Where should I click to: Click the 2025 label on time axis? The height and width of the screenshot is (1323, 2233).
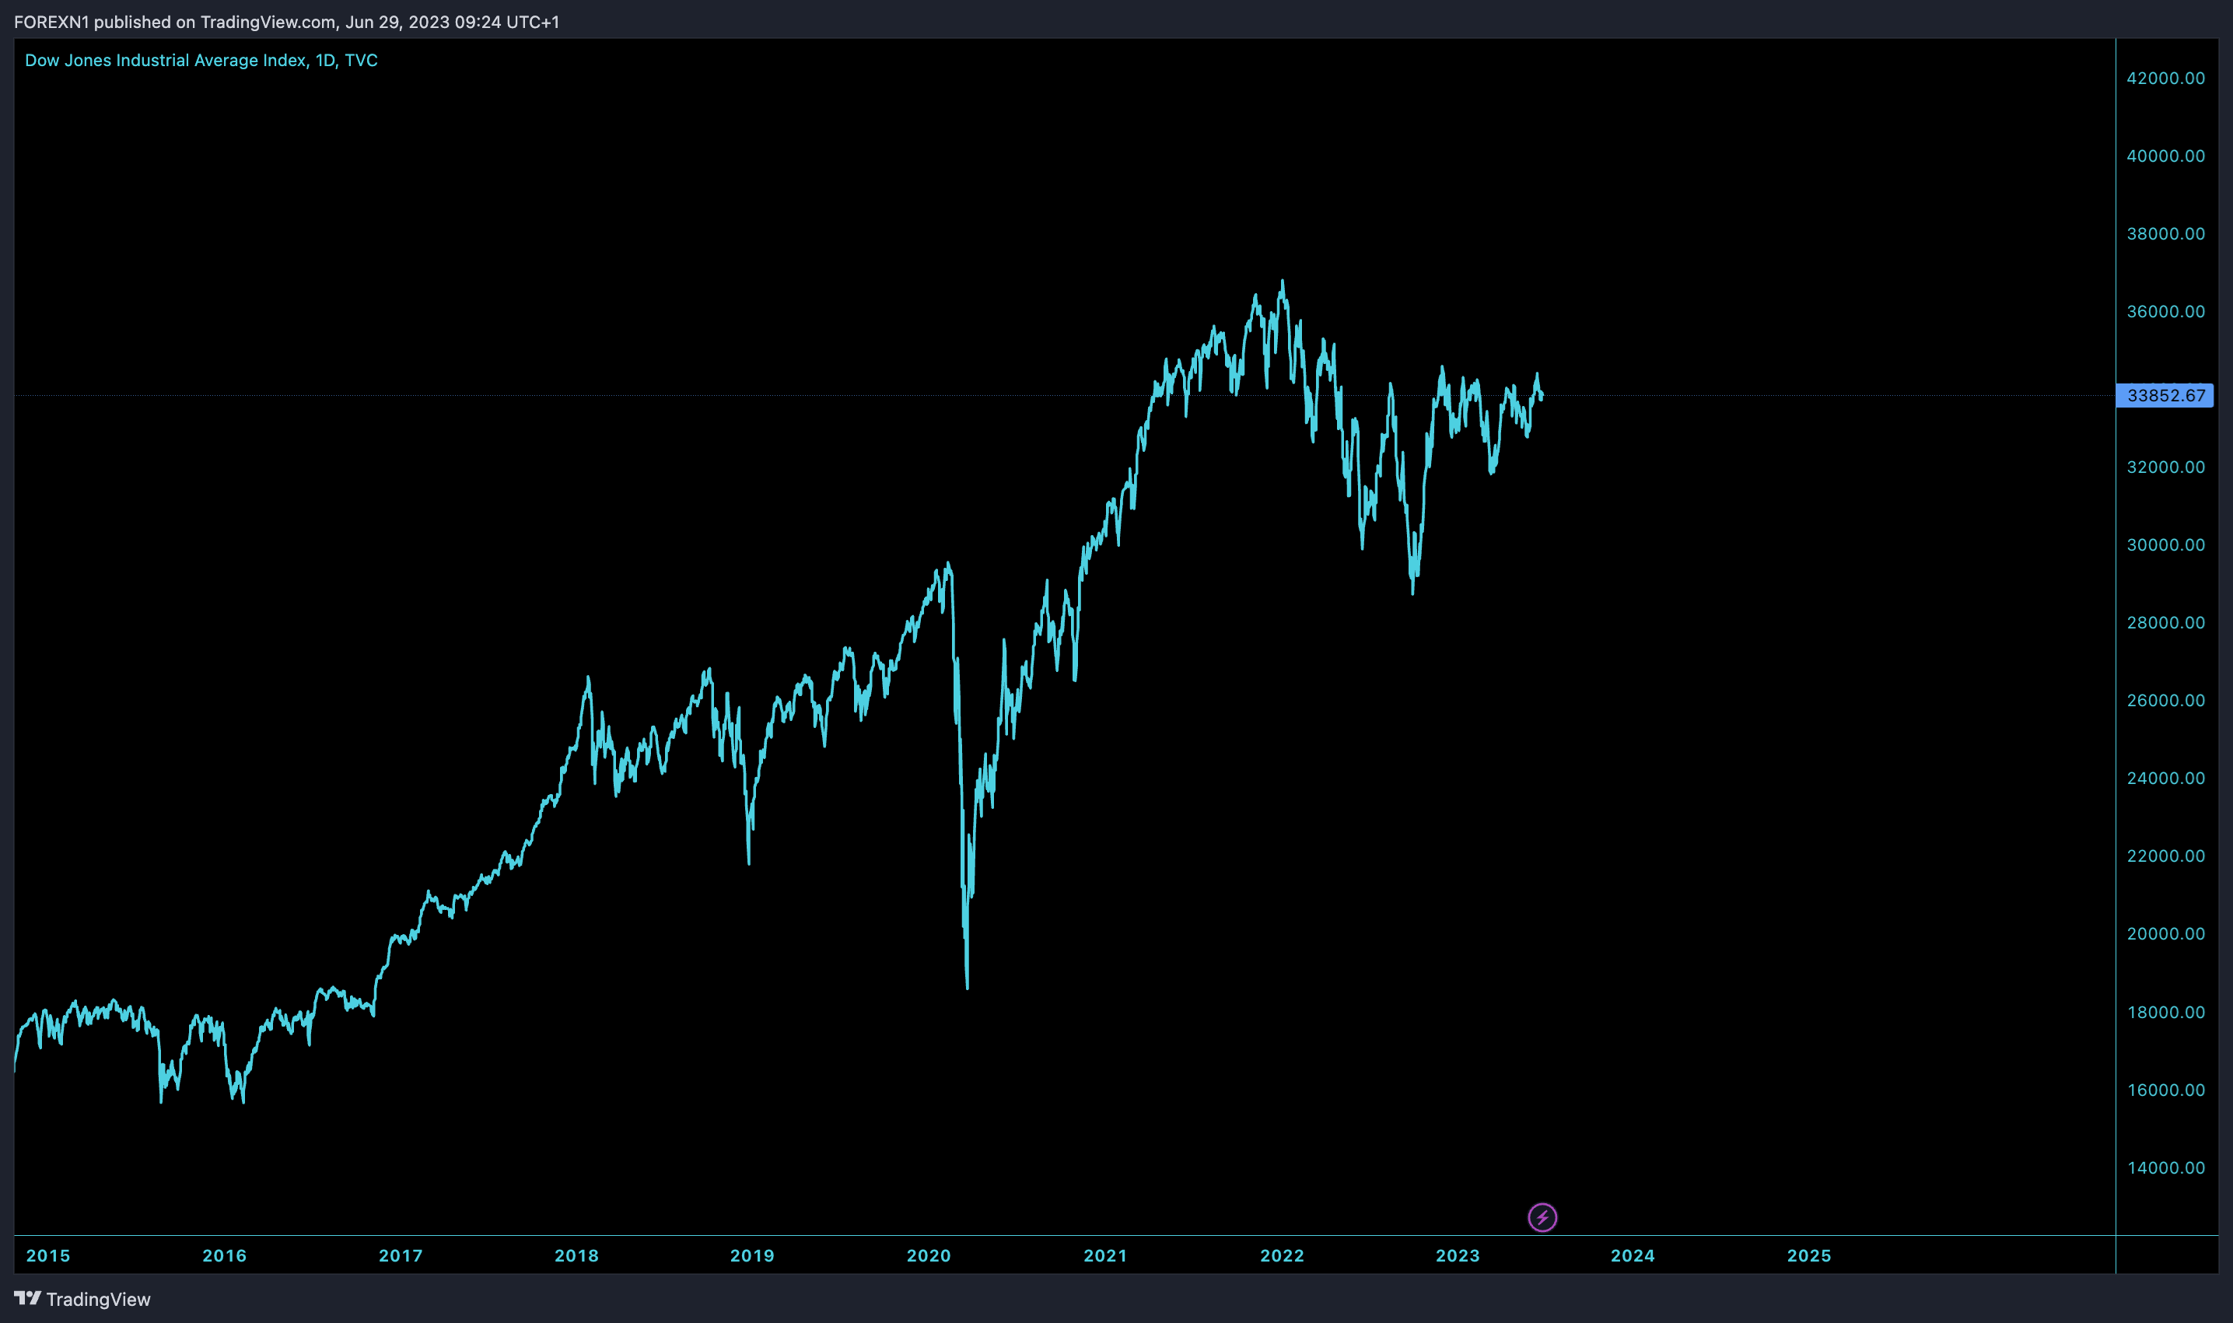click(1810, 1255)
